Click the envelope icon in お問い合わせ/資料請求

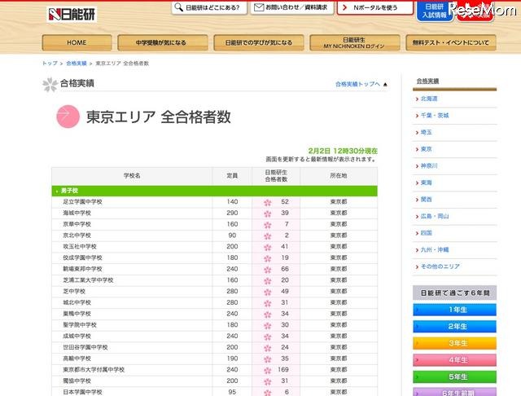point(259,7)
